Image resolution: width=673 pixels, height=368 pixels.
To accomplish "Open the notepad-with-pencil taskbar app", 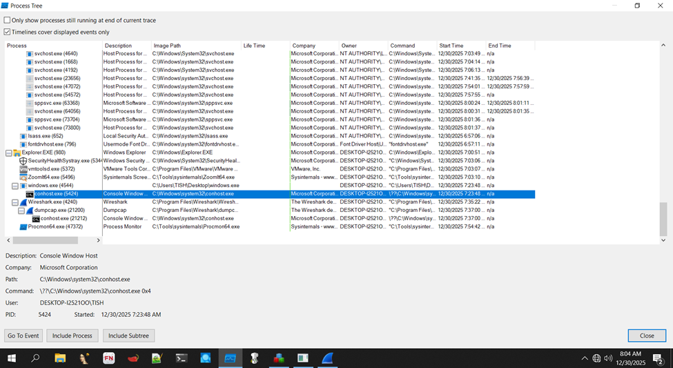I will click(157, 358).
